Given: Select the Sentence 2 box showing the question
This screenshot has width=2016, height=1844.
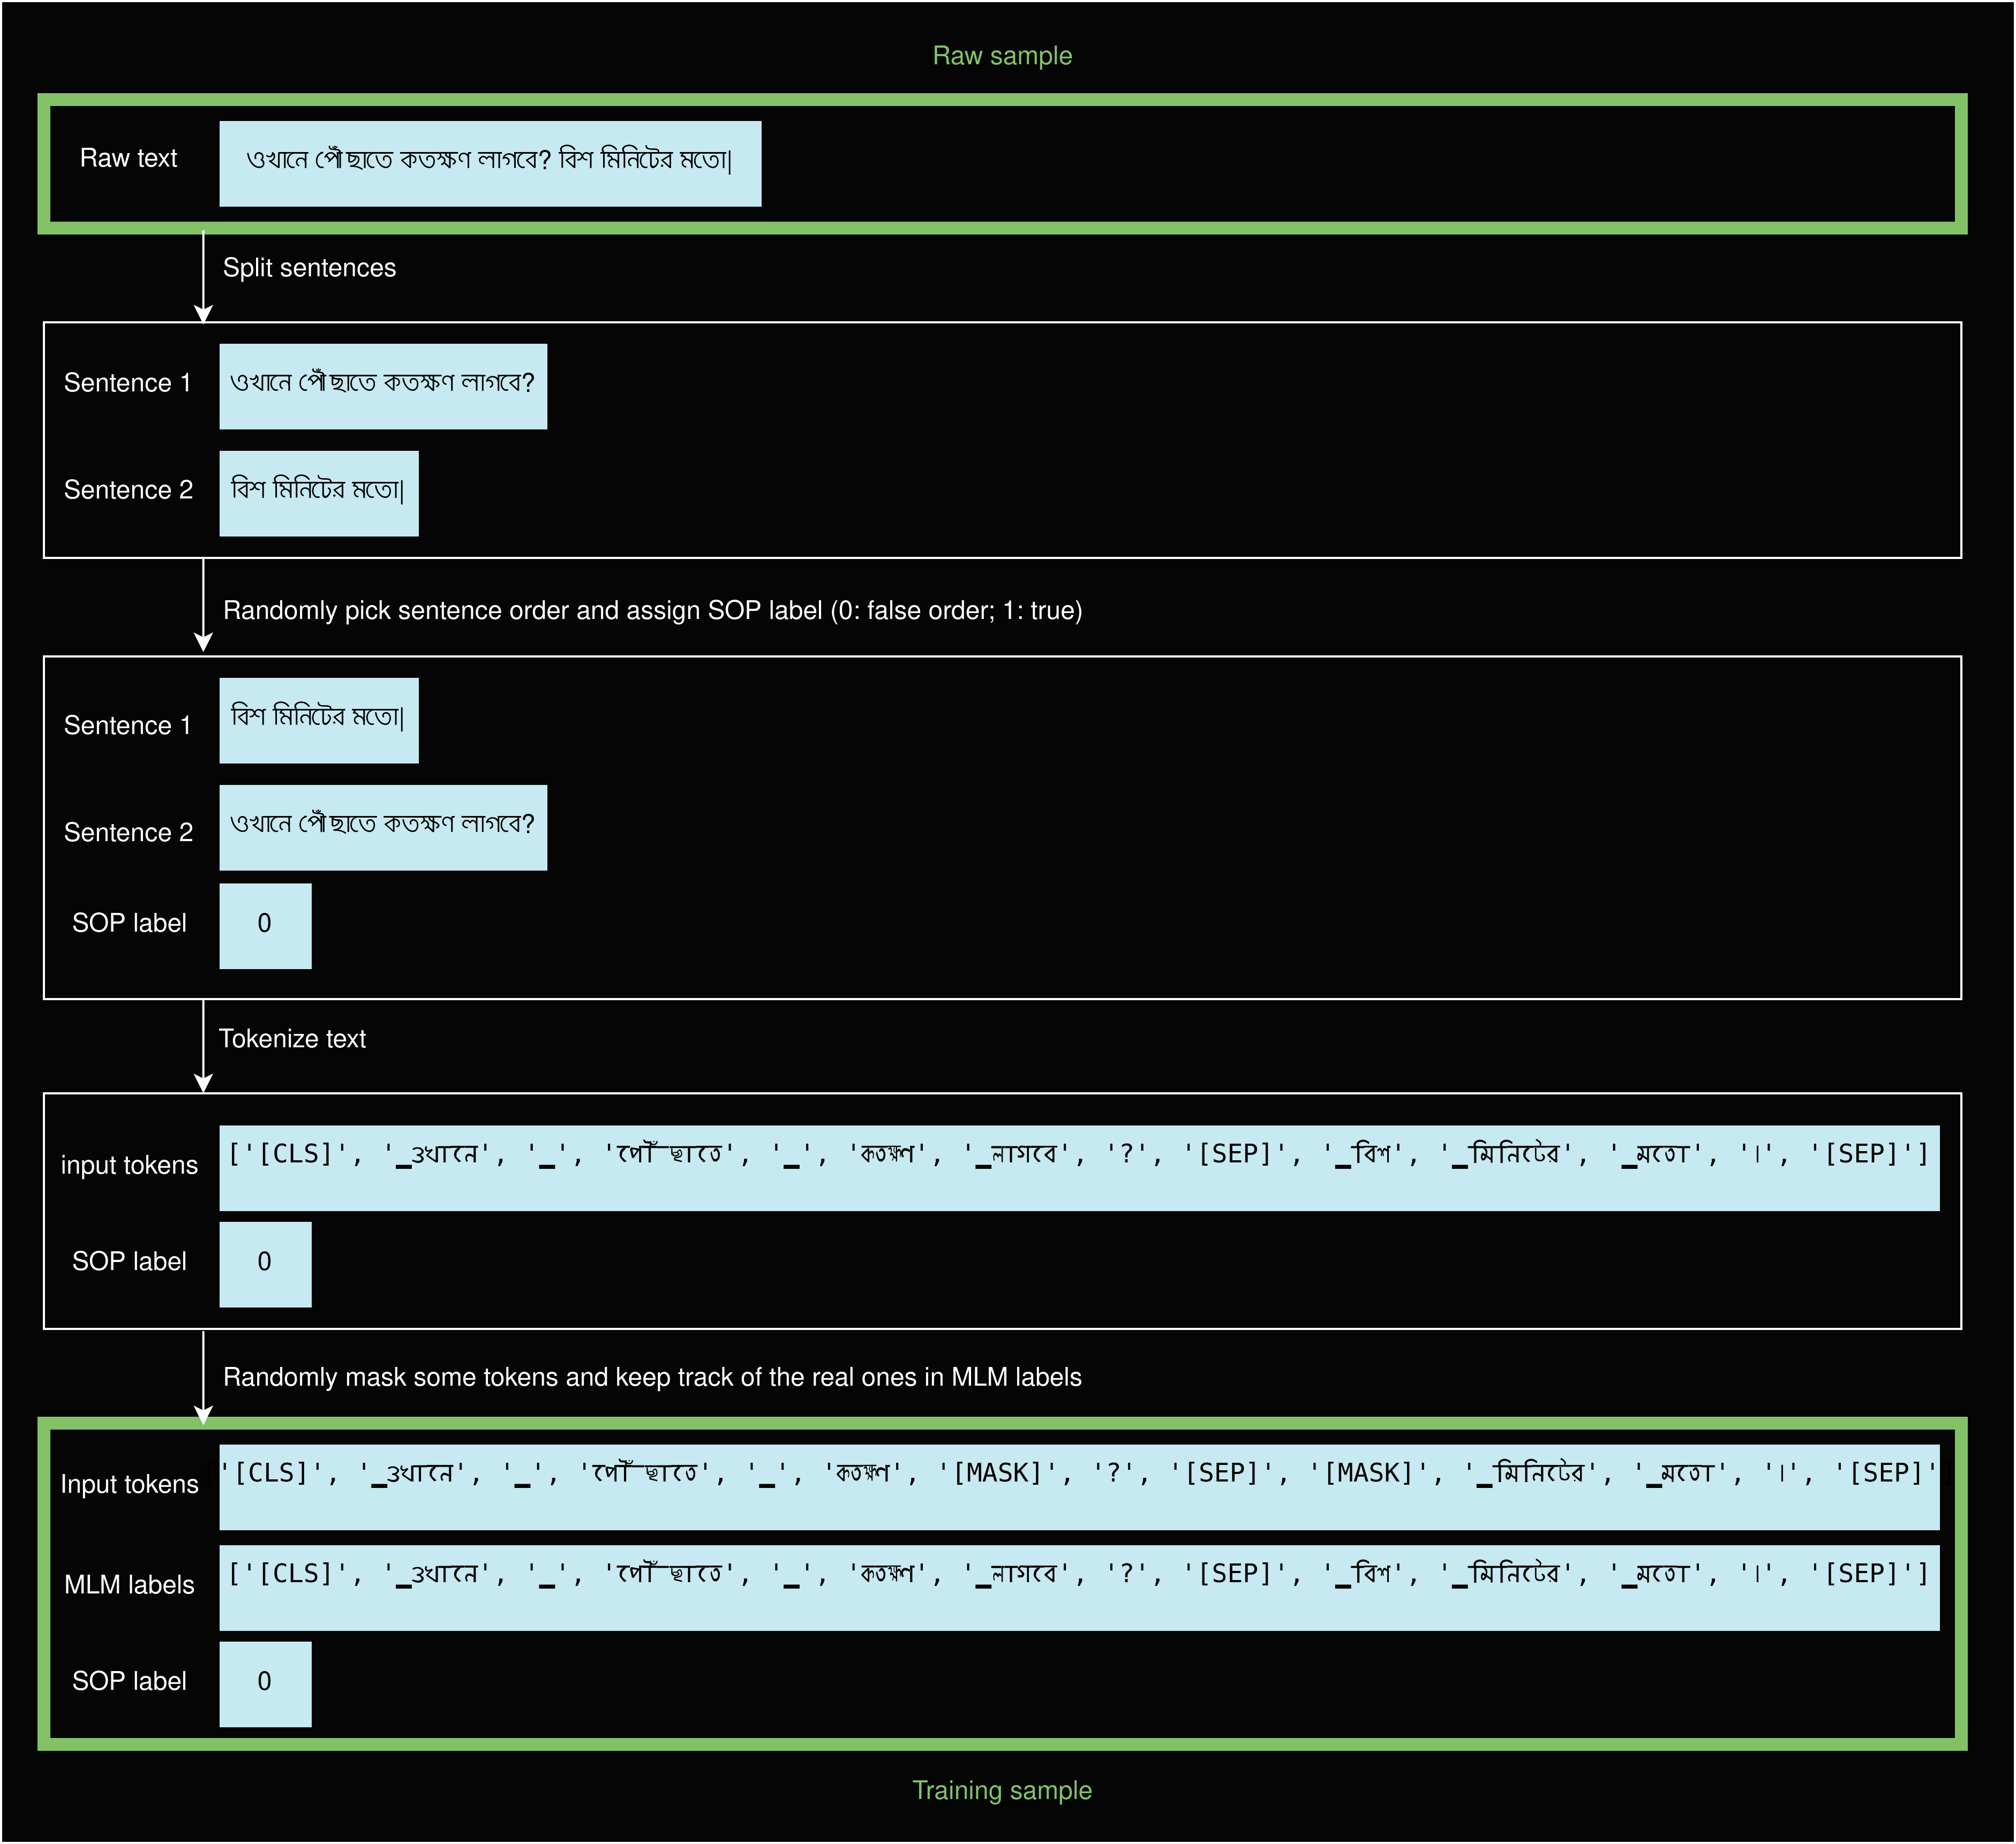Looking at the screenshot, I should coord(384,827).
